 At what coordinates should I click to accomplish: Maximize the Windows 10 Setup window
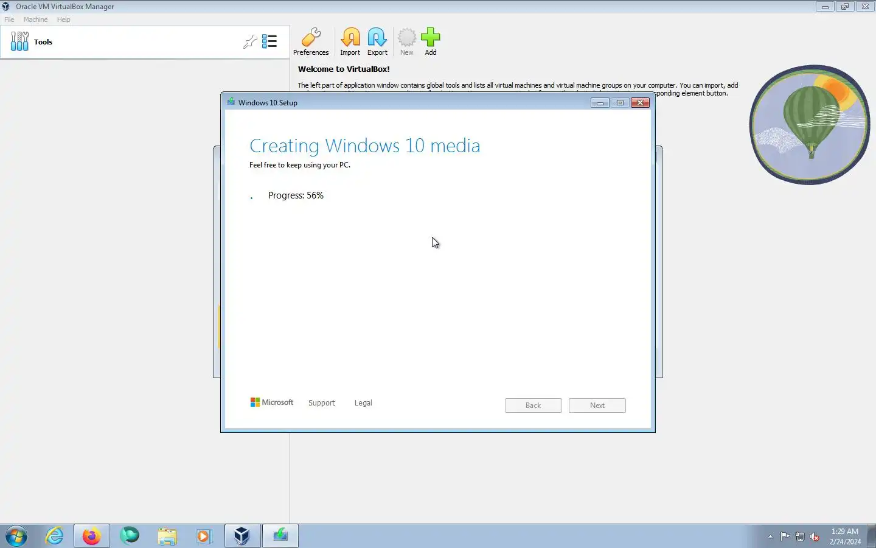click(x=620, y=103)
